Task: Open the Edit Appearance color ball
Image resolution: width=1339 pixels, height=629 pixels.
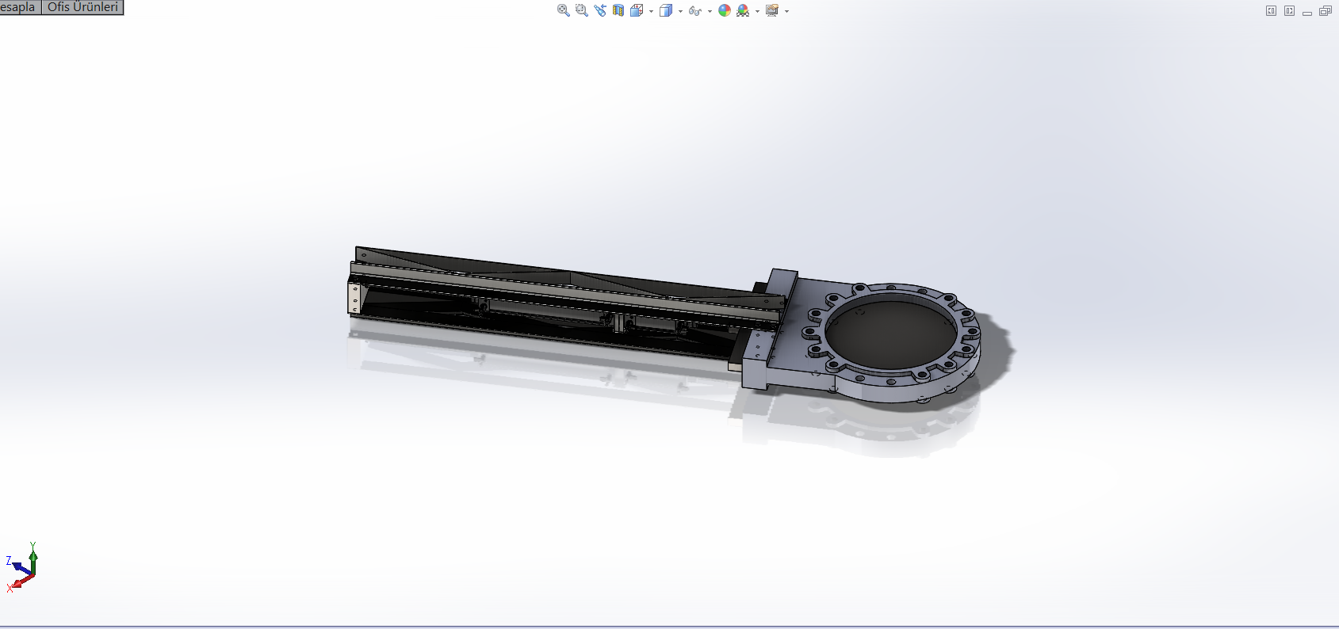Action: tap(725, 10)
